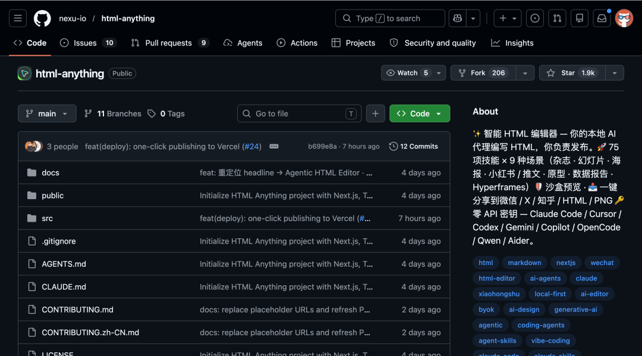
Task: Open the global issues icon in header
Action: click(x=535, y=18)
